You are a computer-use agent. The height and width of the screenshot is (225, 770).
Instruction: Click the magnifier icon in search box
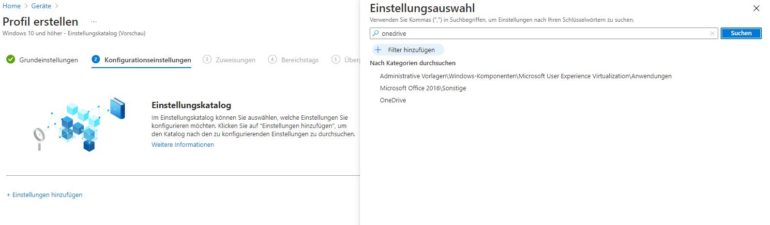coord(376,33)
